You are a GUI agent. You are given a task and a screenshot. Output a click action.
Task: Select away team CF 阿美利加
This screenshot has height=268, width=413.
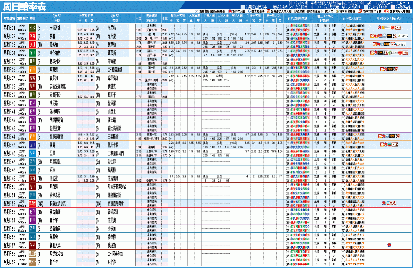click(115, 254)
